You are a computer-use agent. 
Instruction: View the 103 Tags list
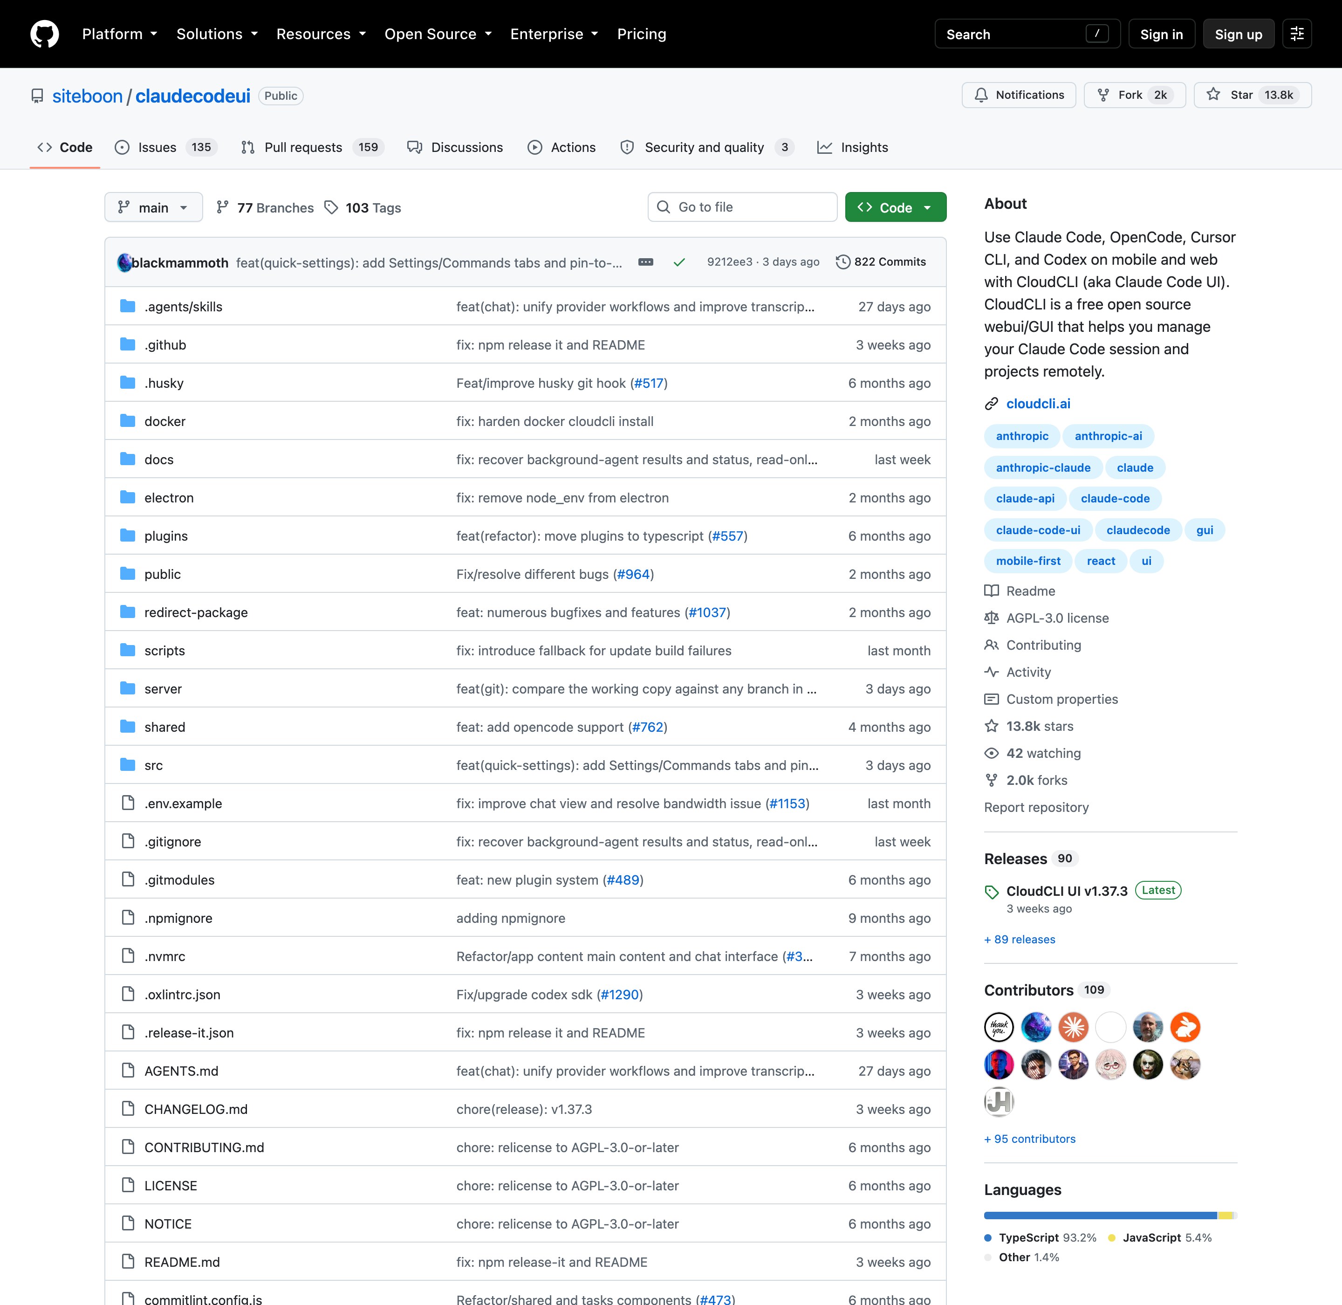[x=363, y=208]
